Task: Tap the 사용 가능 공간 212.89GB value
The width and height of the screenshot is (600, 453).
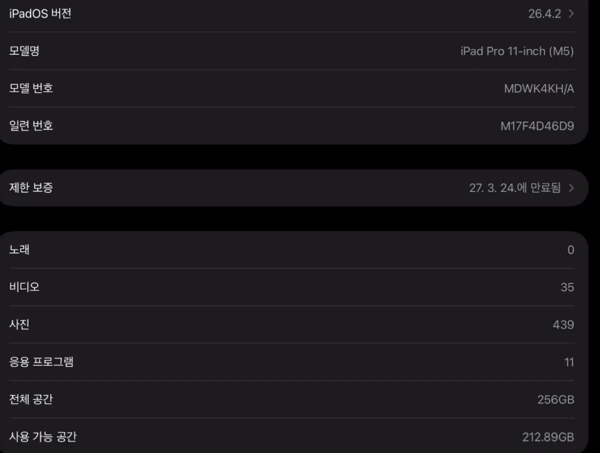Action: (548, 437)
